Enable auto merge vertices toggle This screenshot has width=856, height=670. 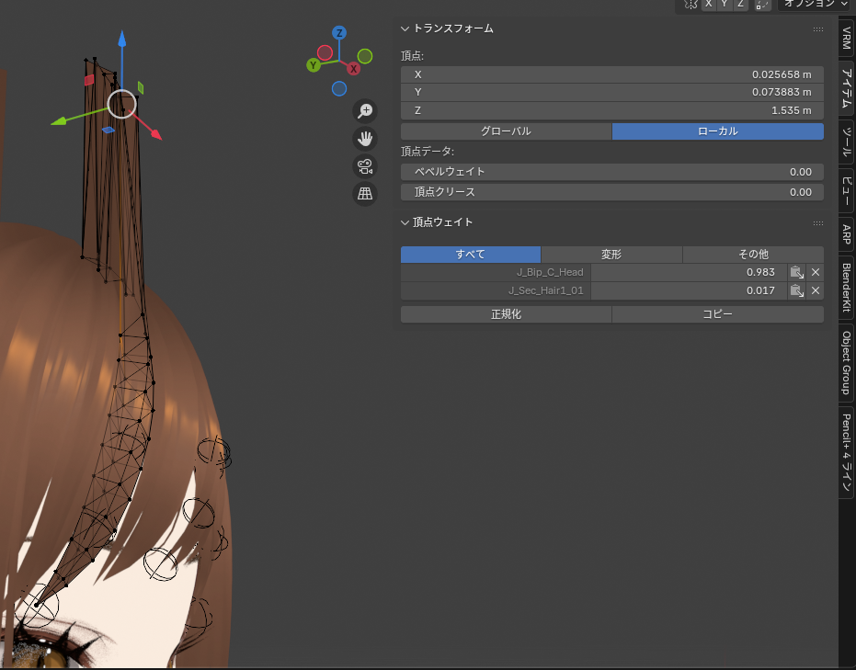(762, 5)
